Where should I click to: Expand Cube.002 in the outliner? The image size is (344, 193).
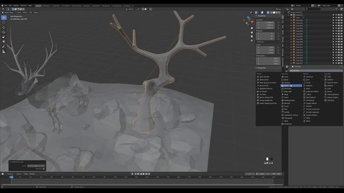pyautogui.click(x=291, y=23)
